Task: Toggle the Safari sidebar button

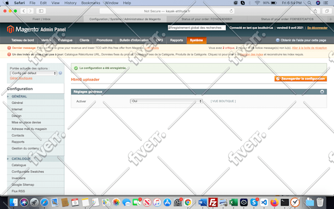Action: (x=41, y=11)
